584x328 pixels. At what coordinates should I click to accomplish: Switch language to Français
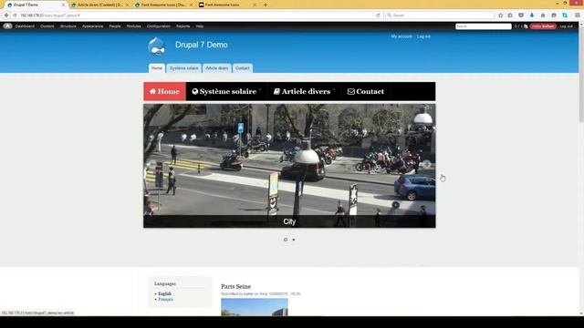click(x=166, y=300)
